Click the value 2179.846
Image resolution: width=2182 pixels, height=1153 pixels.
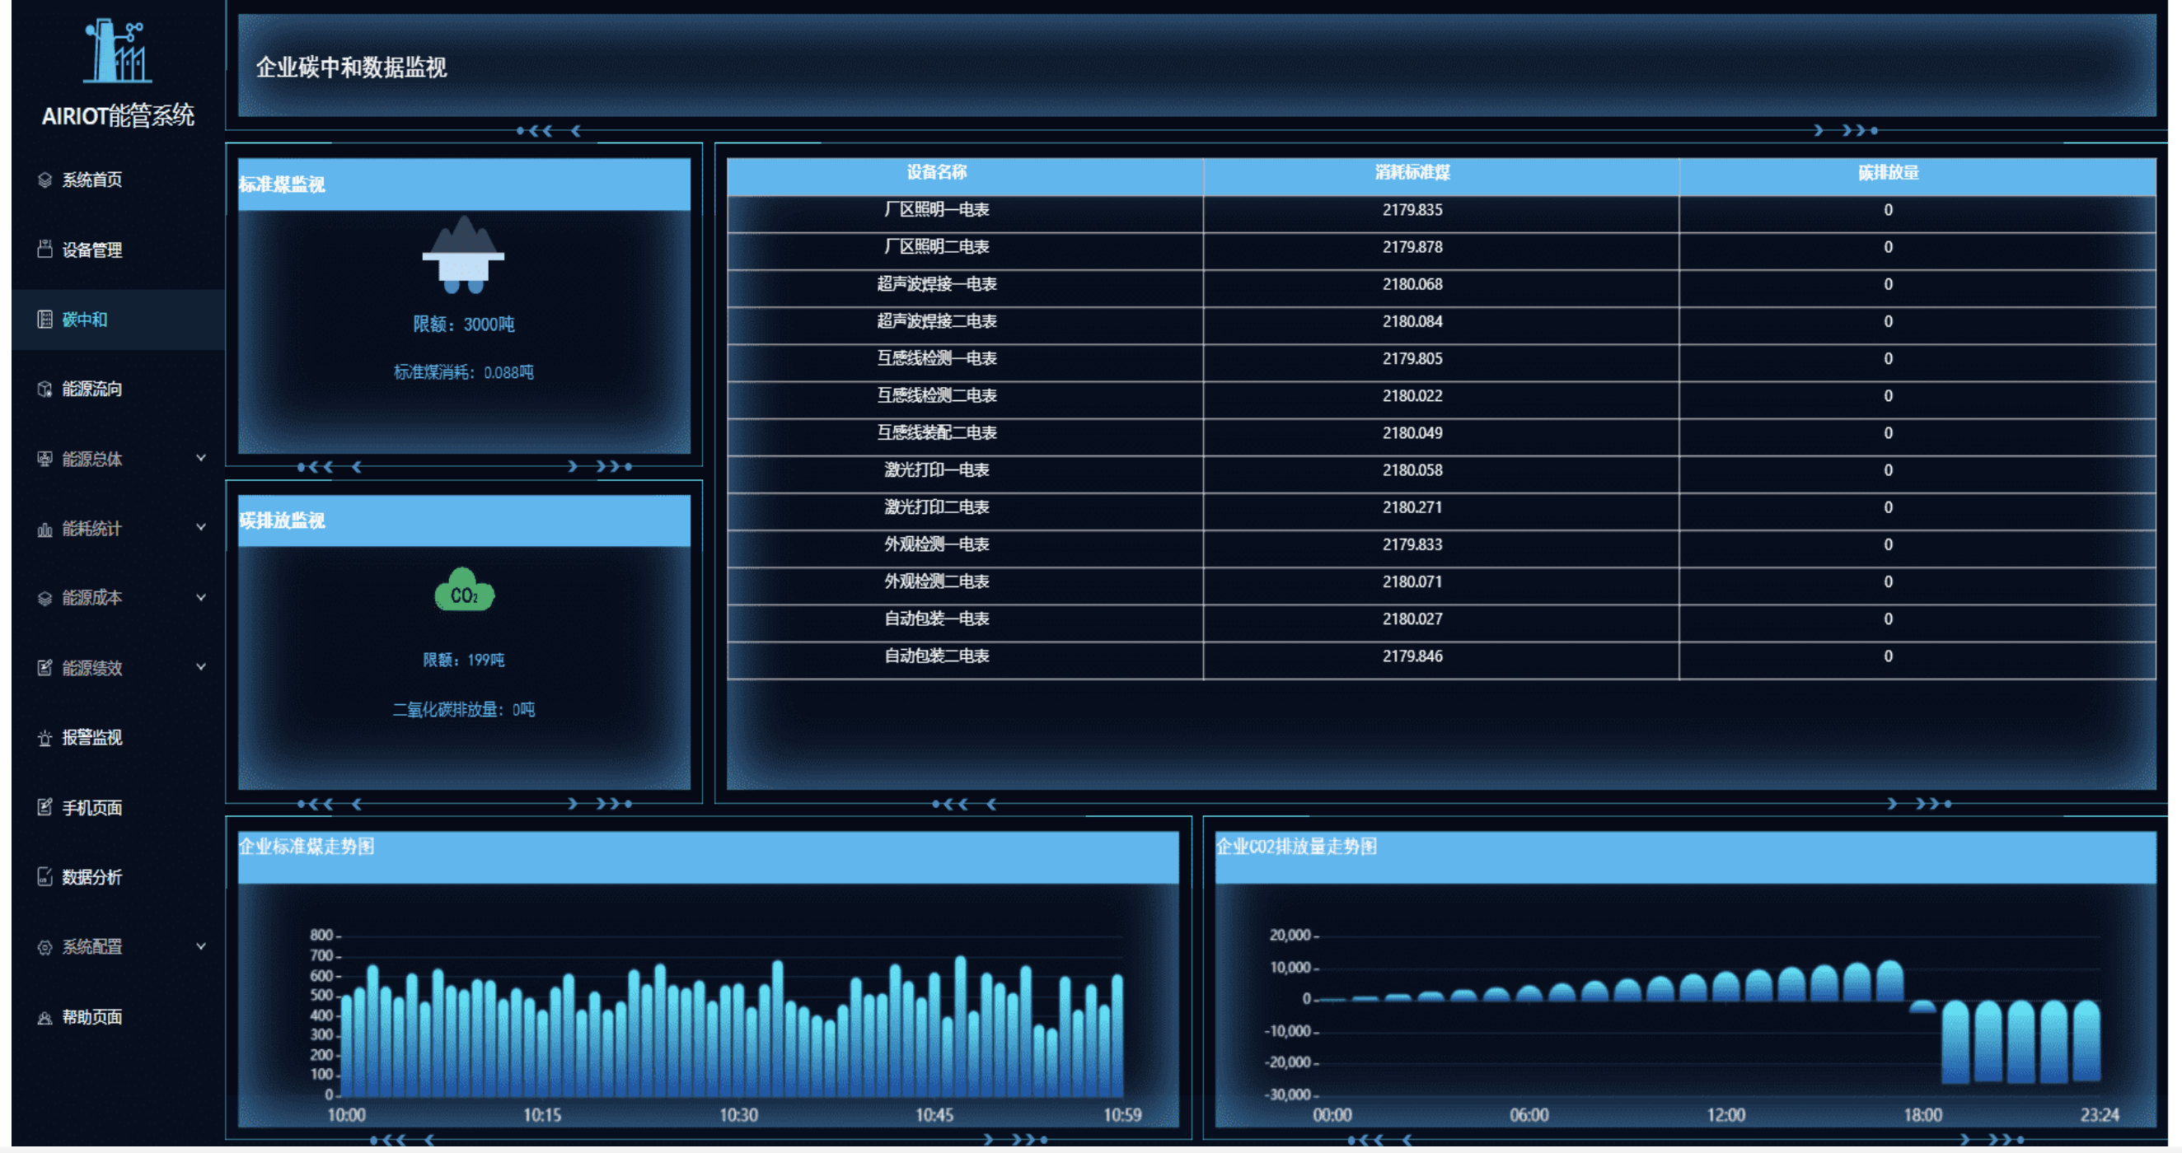[x=1412, y=656]
